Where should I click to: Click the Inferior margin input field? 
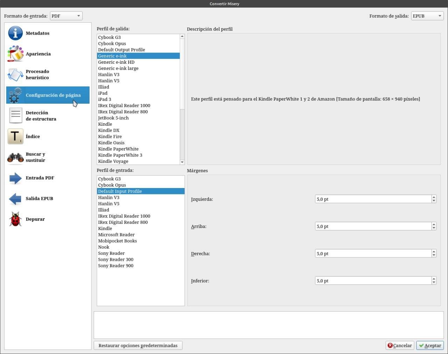click(373, 281)
